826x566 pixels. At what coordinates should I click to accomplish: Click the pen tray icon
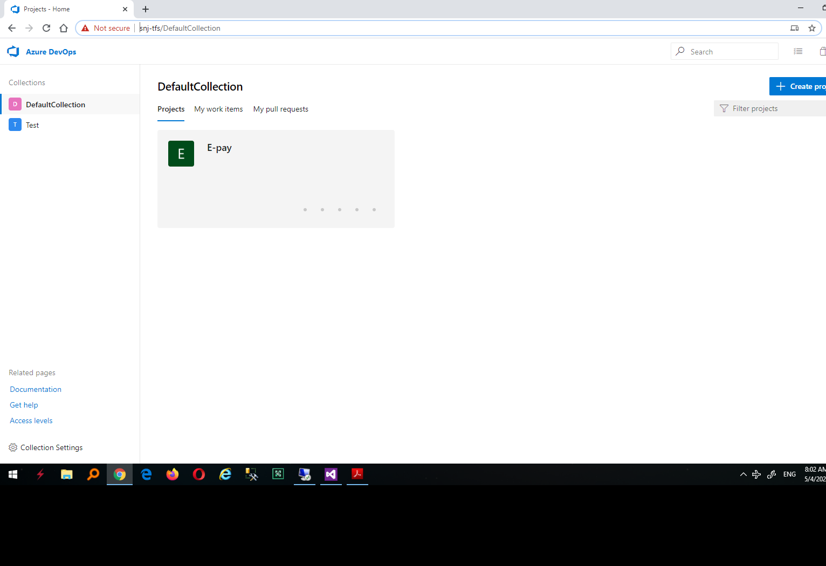[772, 474]
